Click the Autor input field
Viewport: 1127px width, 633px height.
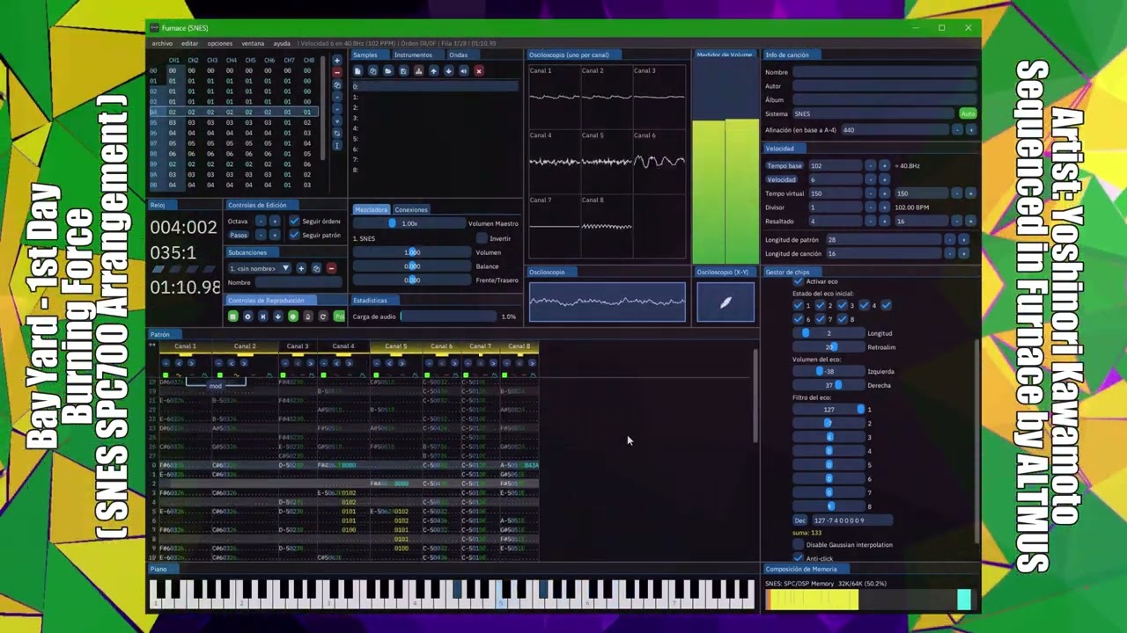[x=885, y=86]
